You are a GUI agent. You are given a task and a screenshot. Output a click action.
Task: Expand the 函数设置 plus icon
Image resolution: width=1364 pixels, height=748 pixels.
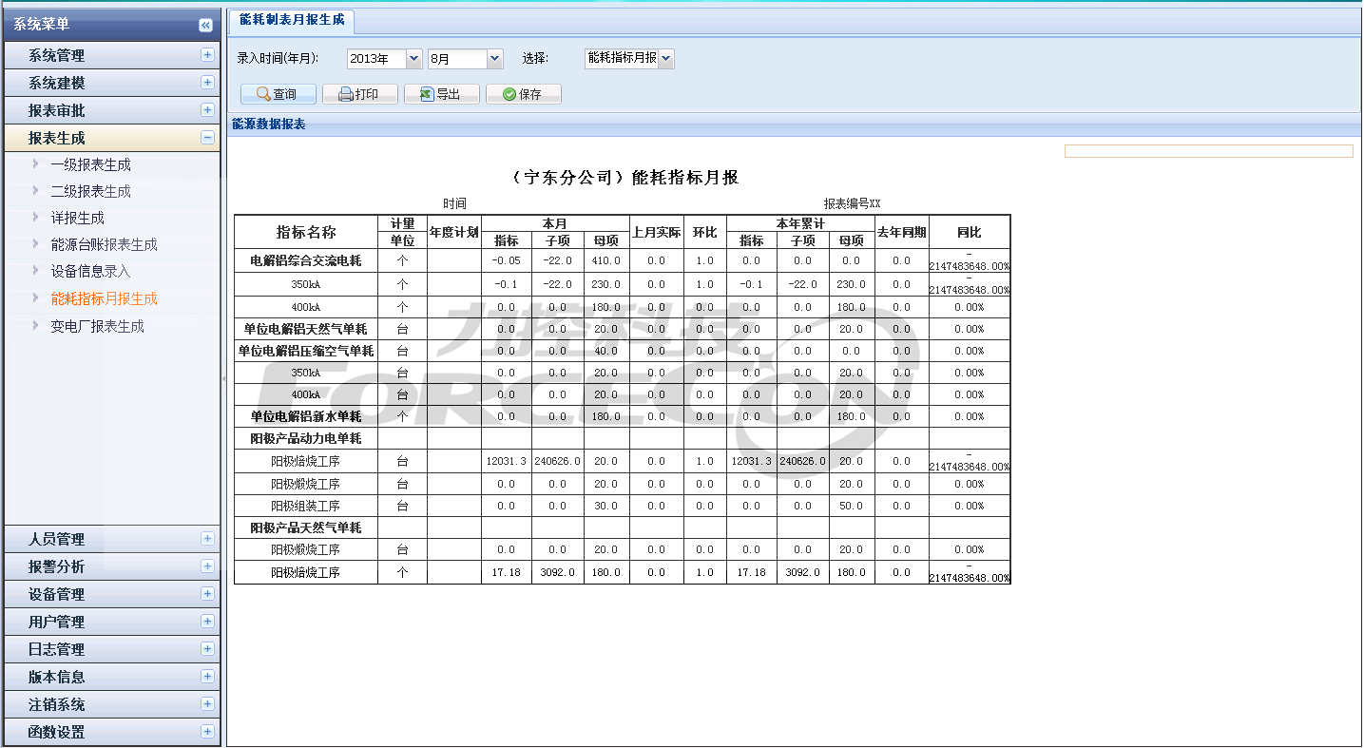click(x=207, y=732)
